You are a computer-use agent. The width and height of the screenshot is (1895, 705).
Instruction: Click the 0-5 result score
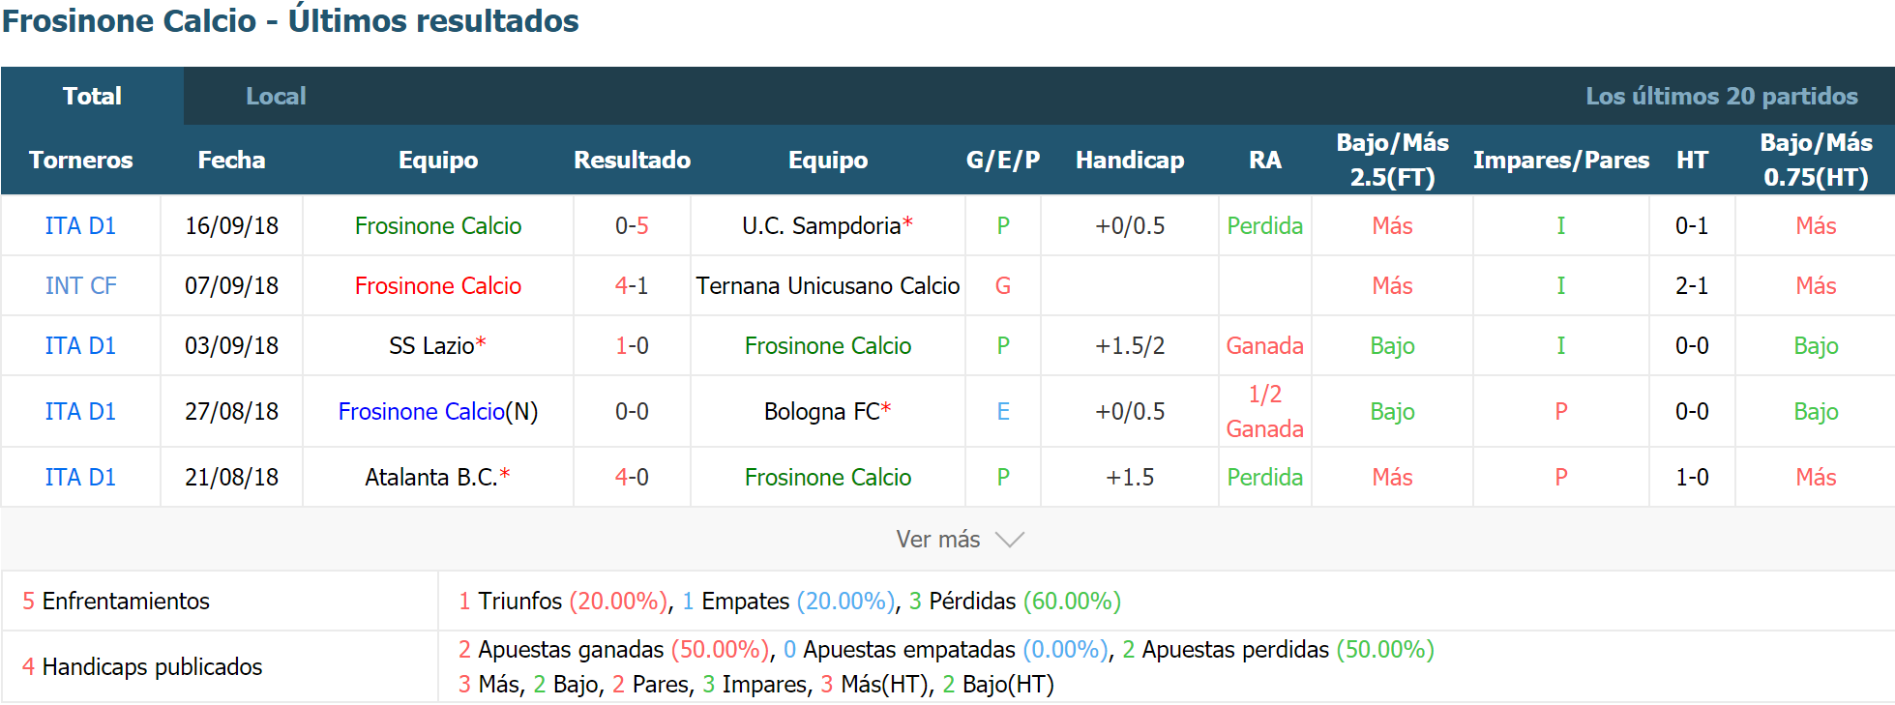[x=632, y=225]
